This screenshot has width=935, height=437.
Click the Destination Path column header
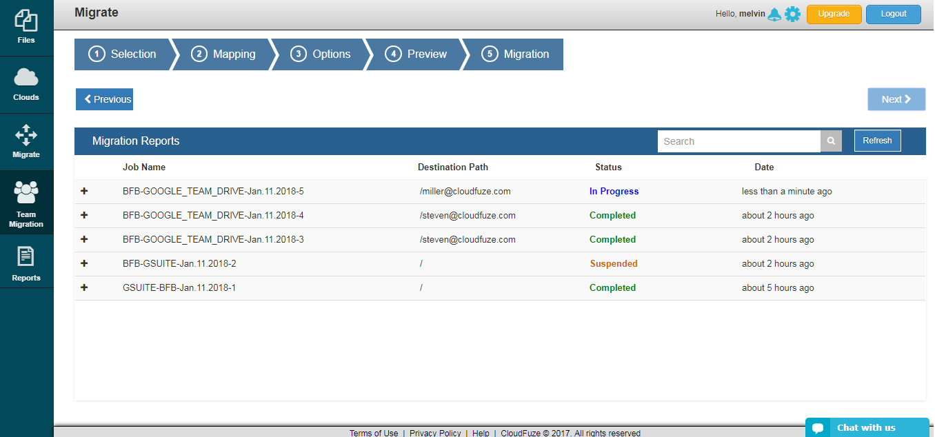[x=453, y=167]
